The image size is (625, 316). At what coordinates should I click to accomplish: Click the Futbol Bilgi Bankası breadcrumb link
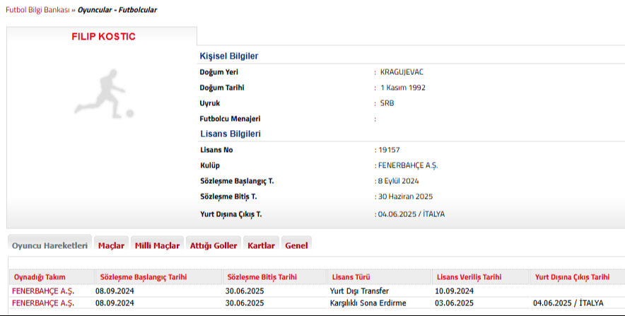[37, 10]
